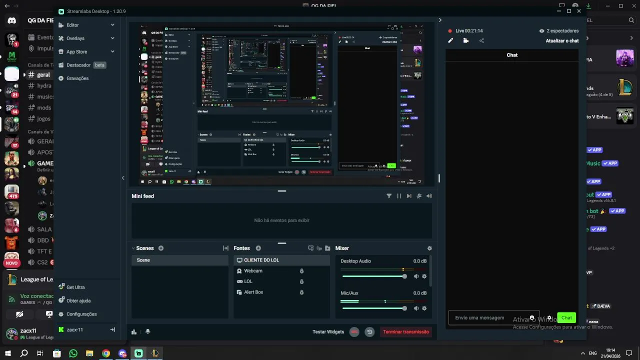Image resolution: width=640 pixels, height=360 pixels.
Task: Select the Webcam source row
Action: point(281,271)
